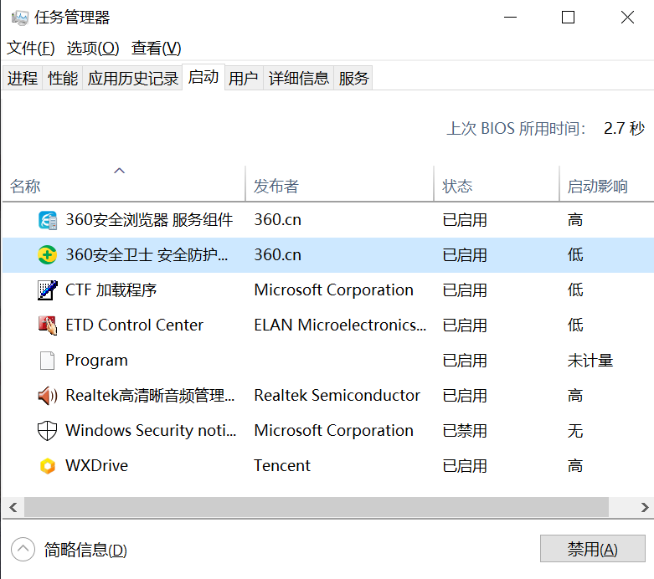Select the ETD Control Center icon

49,325
